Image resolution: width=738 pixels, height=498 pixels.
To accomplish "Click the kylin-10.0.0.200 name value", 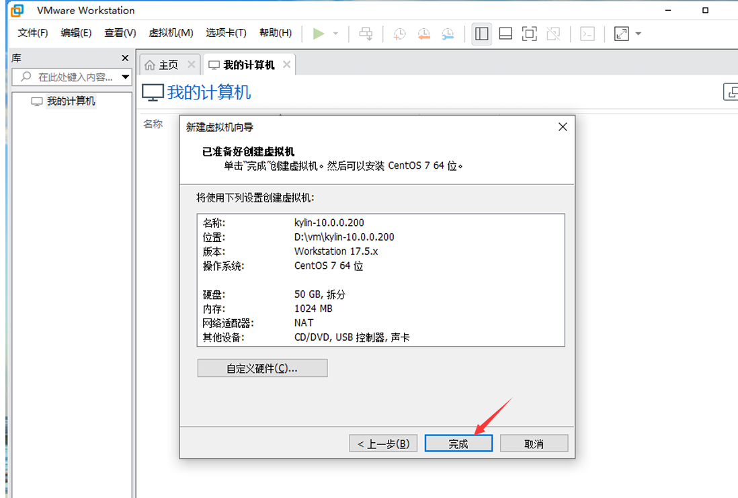I will [329, 222].
